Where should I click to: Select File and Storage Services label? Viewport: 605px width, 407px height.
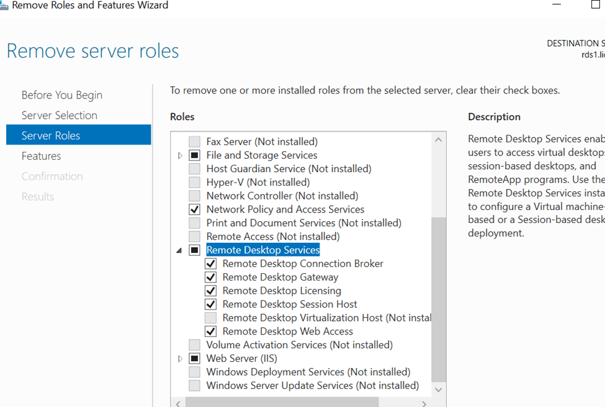(262, 155)
